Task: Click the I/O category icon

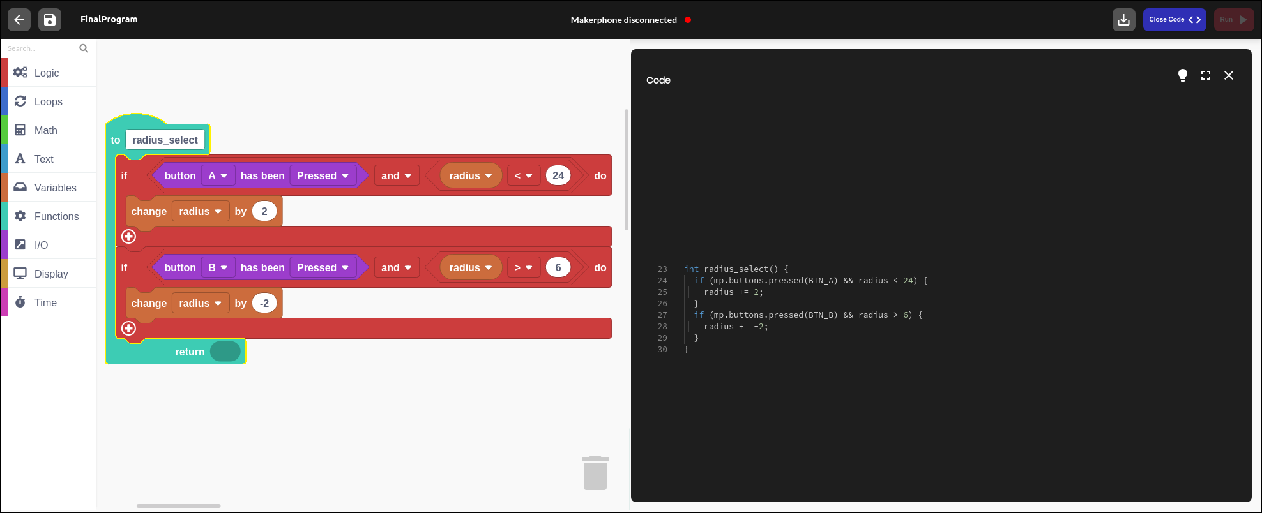Action: tap(20, 244)
